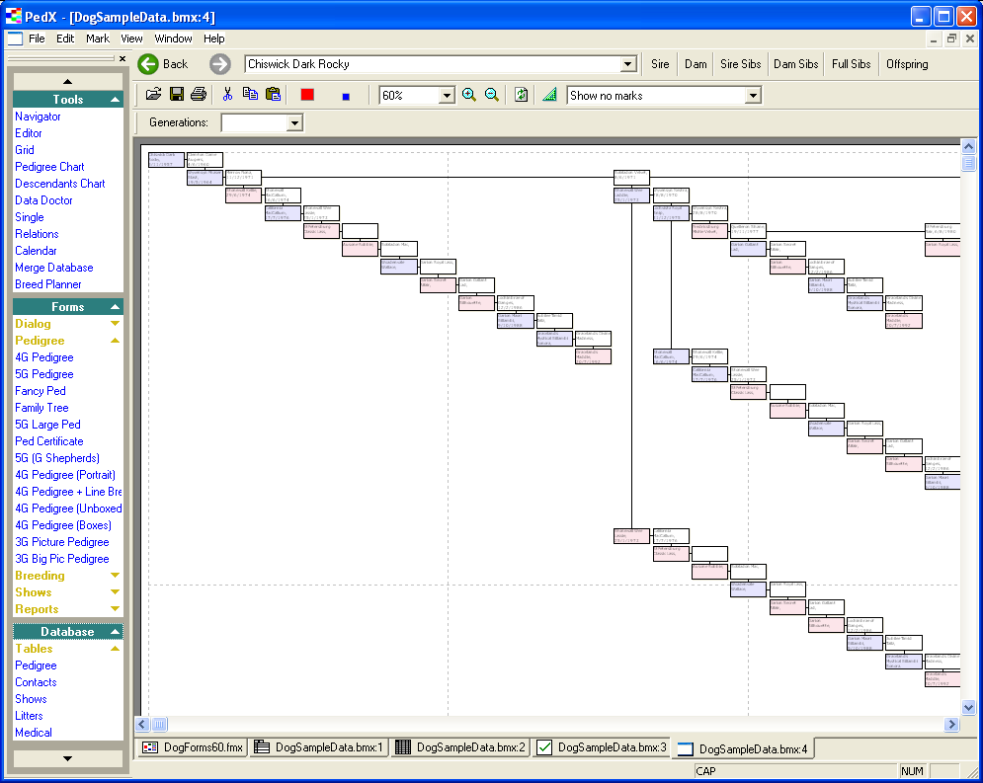
Task: Click the red color square in toolbar
Action: [307, 95]
